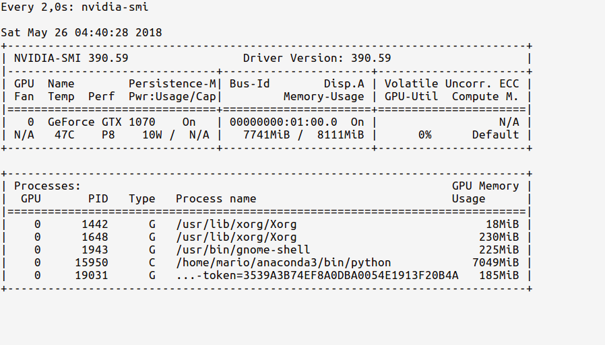The height and width of the screenshot is (345, 605).
Task: Click the 'Driver Version: 390.59' text
Action: [317, 58]
